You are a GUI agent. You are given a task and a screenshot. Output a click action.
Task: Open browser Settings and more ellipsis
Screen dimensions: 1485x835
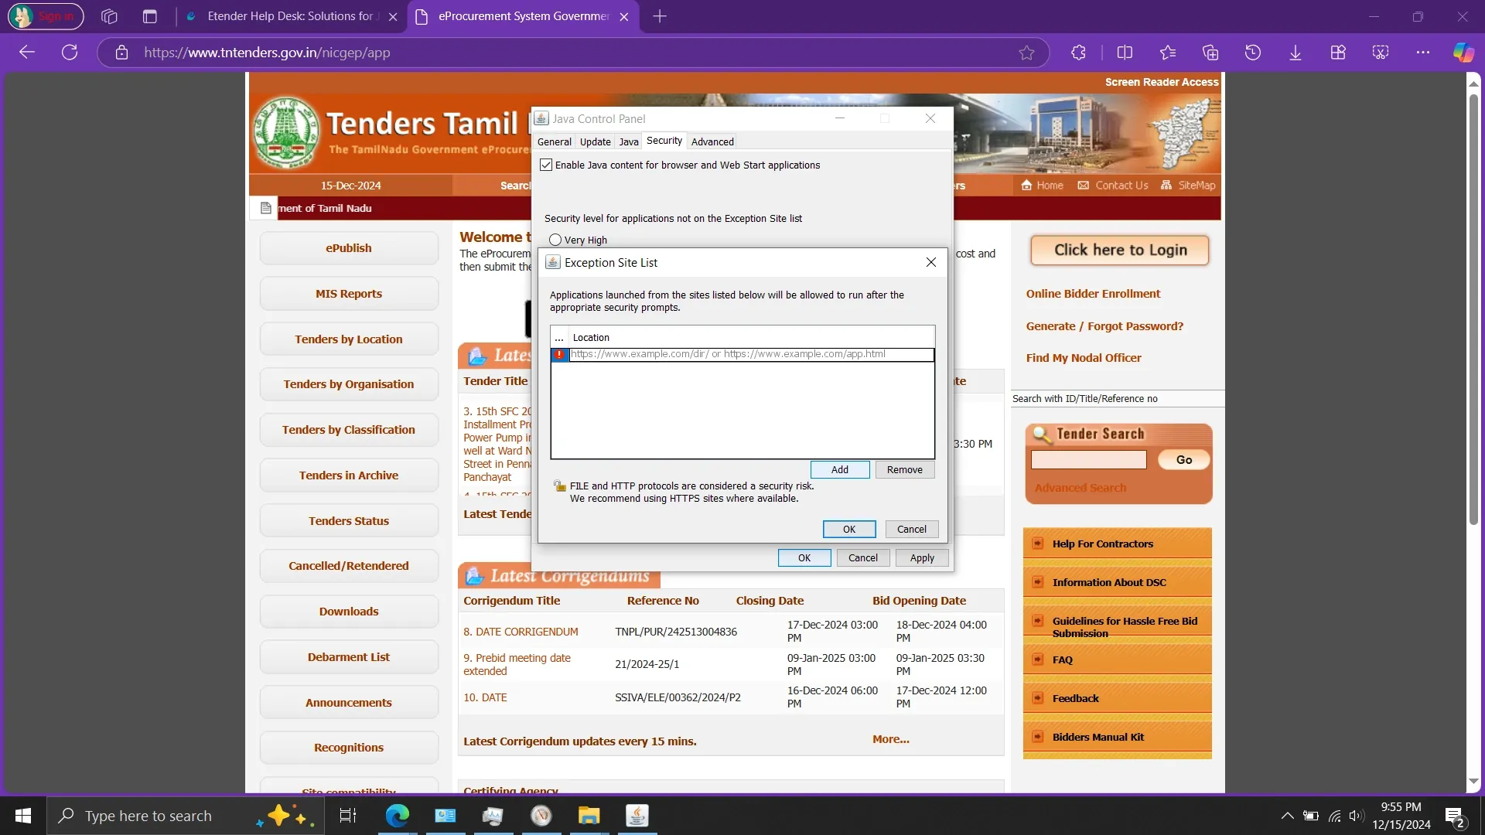click(x=1423, y=53)
